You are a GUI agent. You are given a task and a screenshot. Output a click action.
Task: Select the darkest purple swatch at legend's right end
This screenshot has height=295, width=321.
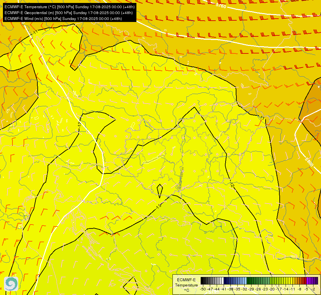pos(317,281)
